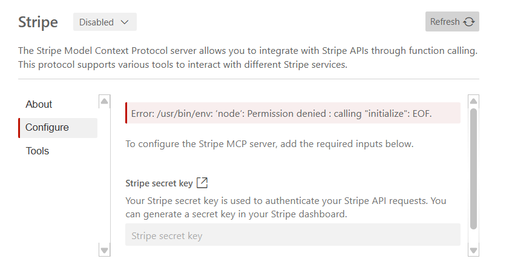Click the Refresh button

tap(451, 22)
